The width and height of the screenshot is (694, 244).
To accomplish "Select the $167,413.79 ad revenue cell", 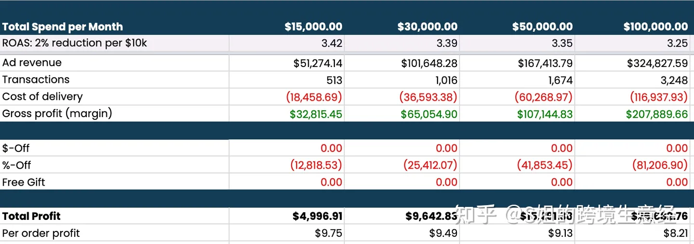I will click(545, 63).
